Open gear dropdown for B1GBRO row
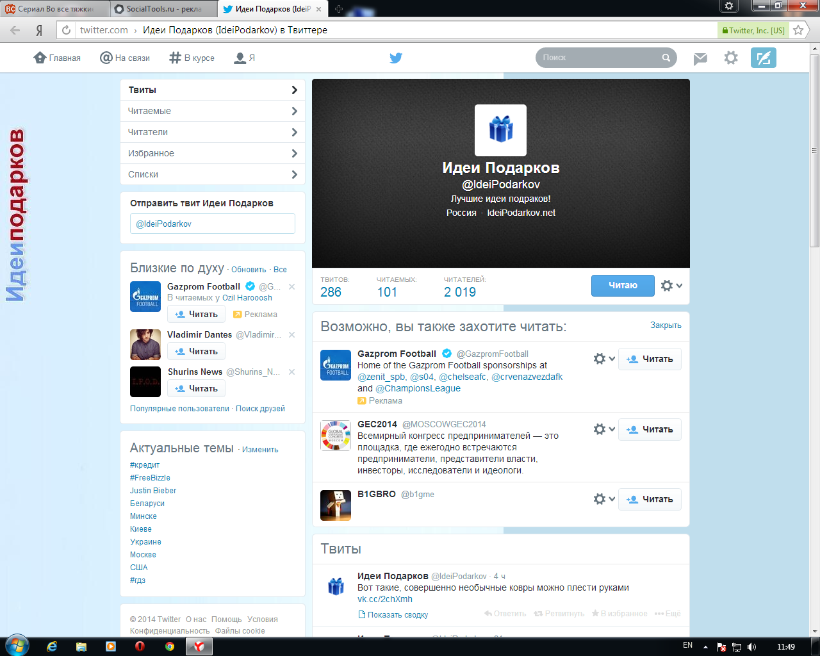Image resolution: width=820 pixels, height=656 pixels. click(x=604, y=499)
